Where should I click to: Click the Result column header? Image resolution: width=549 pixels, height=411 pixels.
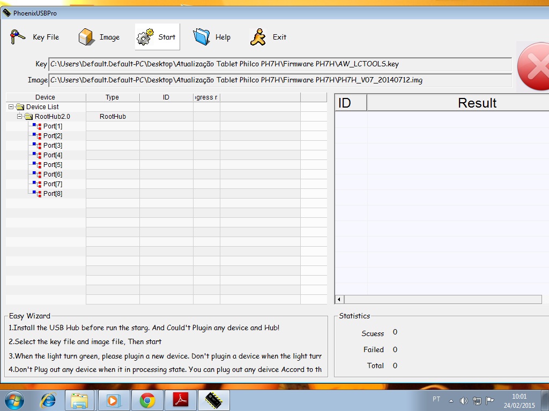477,103
